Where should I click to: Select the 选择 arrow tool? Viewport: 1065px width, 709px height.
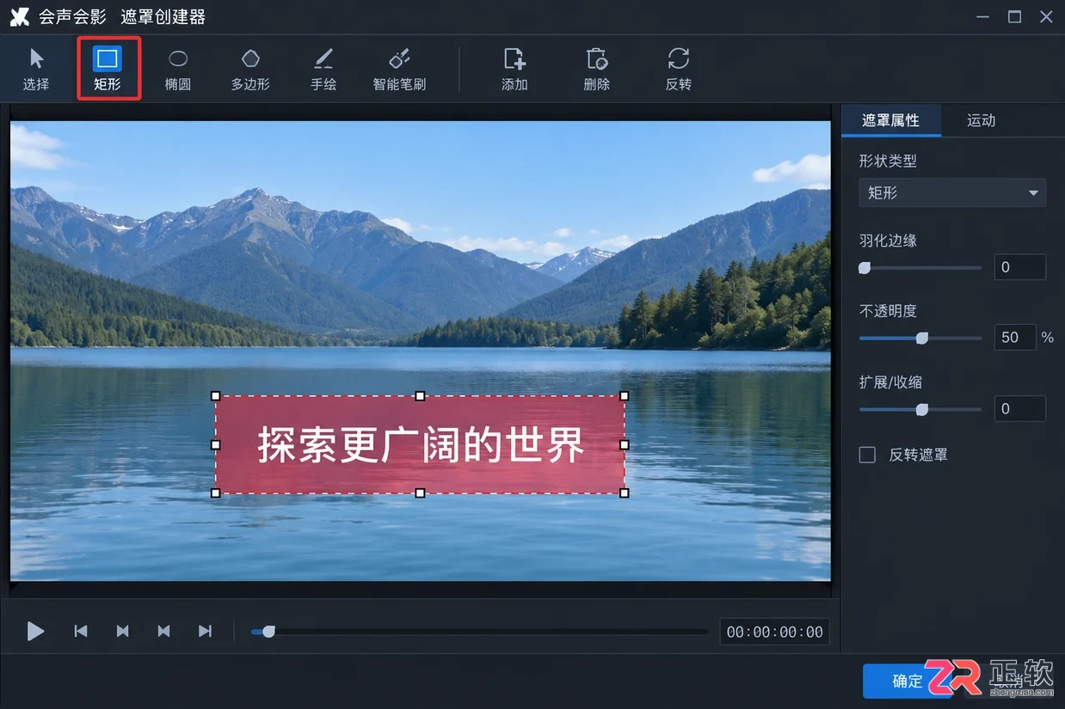point(36,69)
